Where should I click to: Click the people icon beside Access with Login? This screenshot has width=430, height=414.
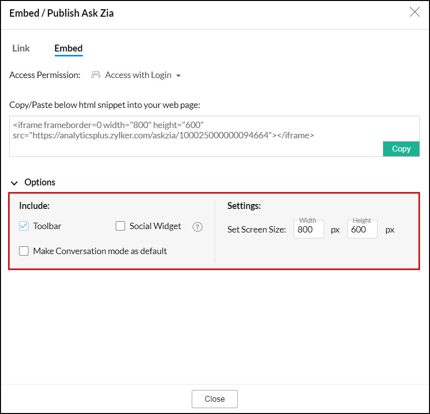coord(96,75)
